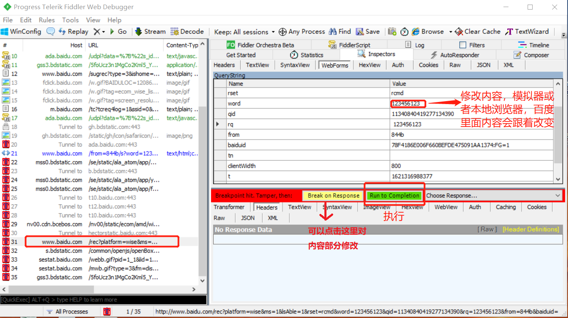
Task: Select the response Caching tab
Action: coord(506,207)
